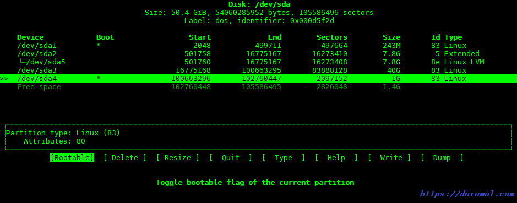Click the End column header
The width and height of the screenshot is (517, 203).
(x=275, y=37)
